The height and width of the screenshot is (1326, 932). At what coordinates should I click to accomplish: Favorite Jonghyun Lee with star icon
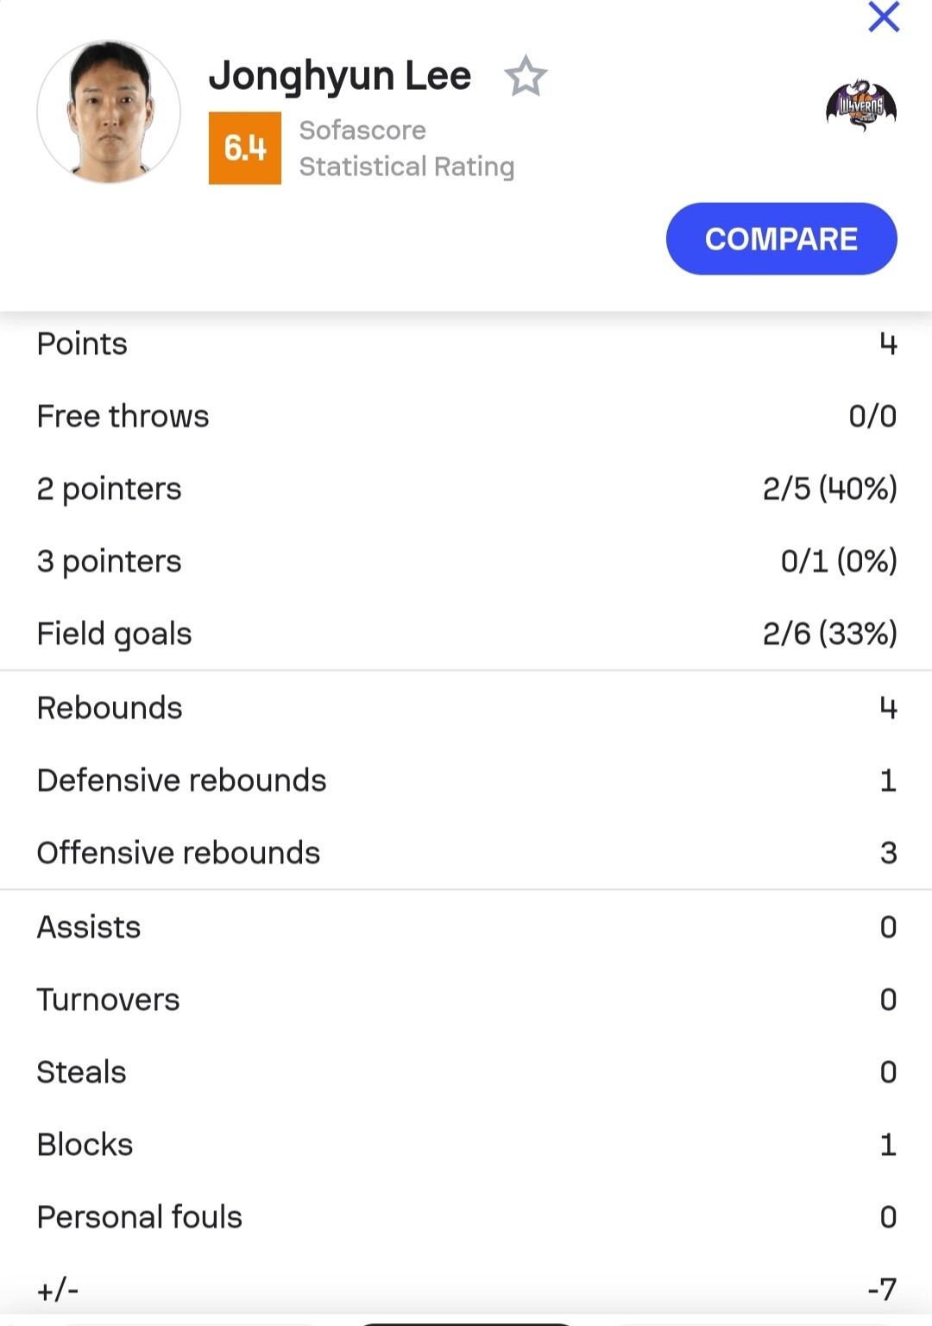[526, 76]
